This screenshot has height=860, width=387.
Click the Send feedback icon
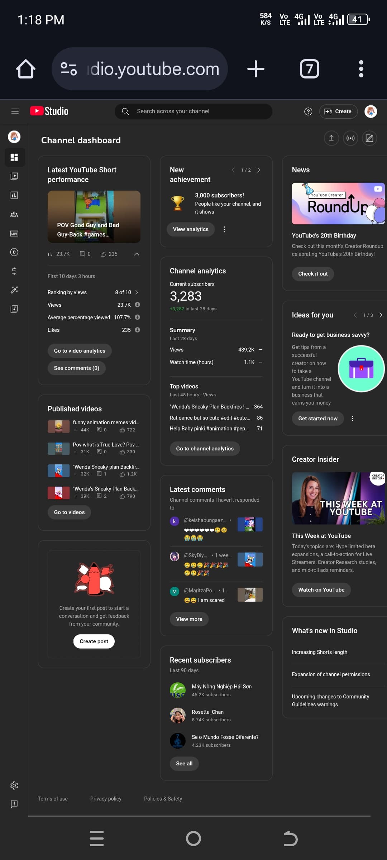click(14, 804)
